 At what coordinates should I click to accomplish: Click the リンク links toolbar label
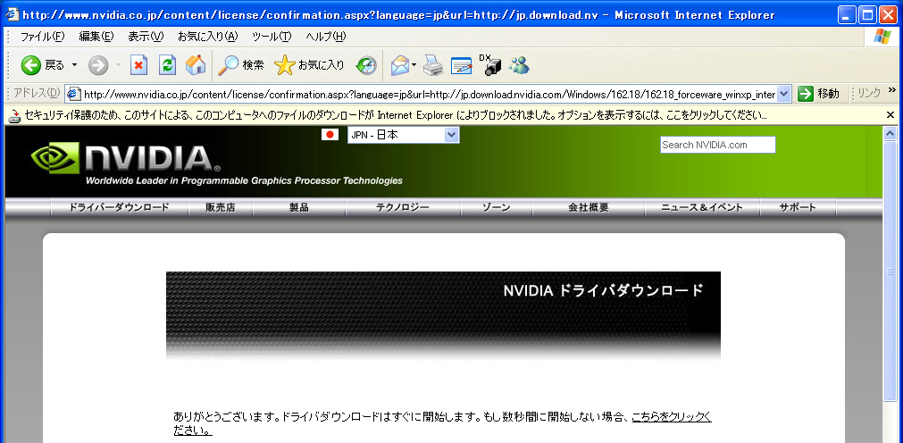tap(869, 94)
